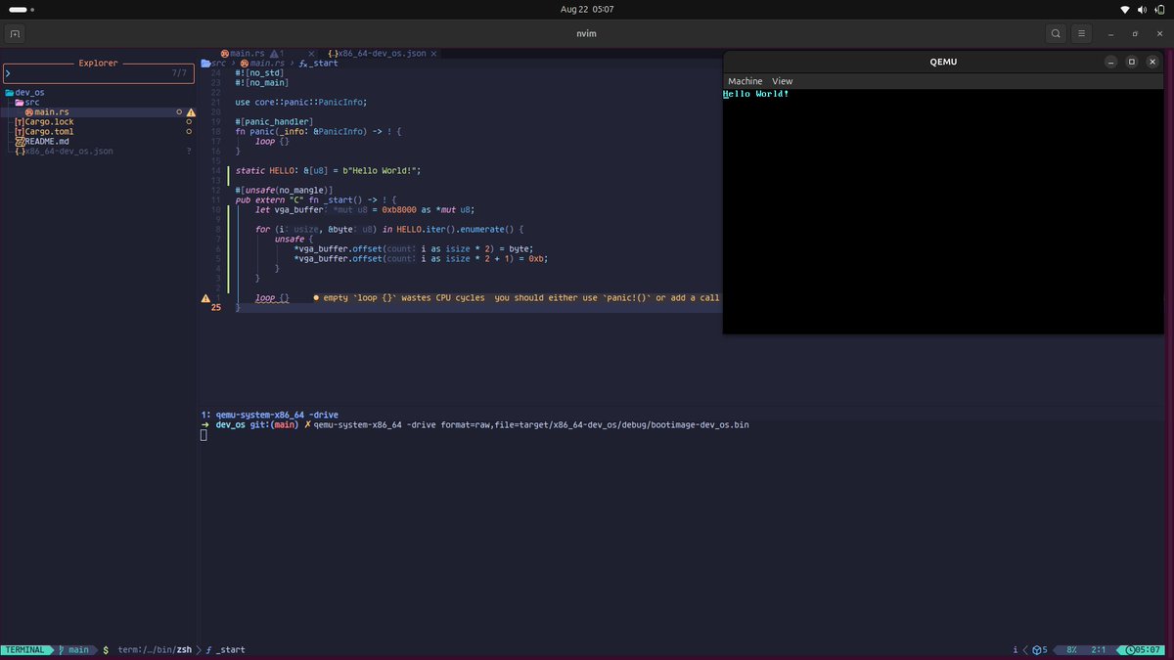This screenshot has width=1174, height=660.
Task: Click the 'empty loop {} wastes CPU cycles' diagnostic
Action: point(518,297)
